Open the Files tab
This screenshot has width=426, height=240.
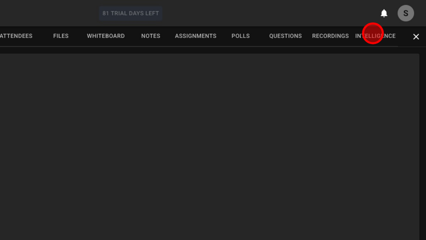point(61,36)
